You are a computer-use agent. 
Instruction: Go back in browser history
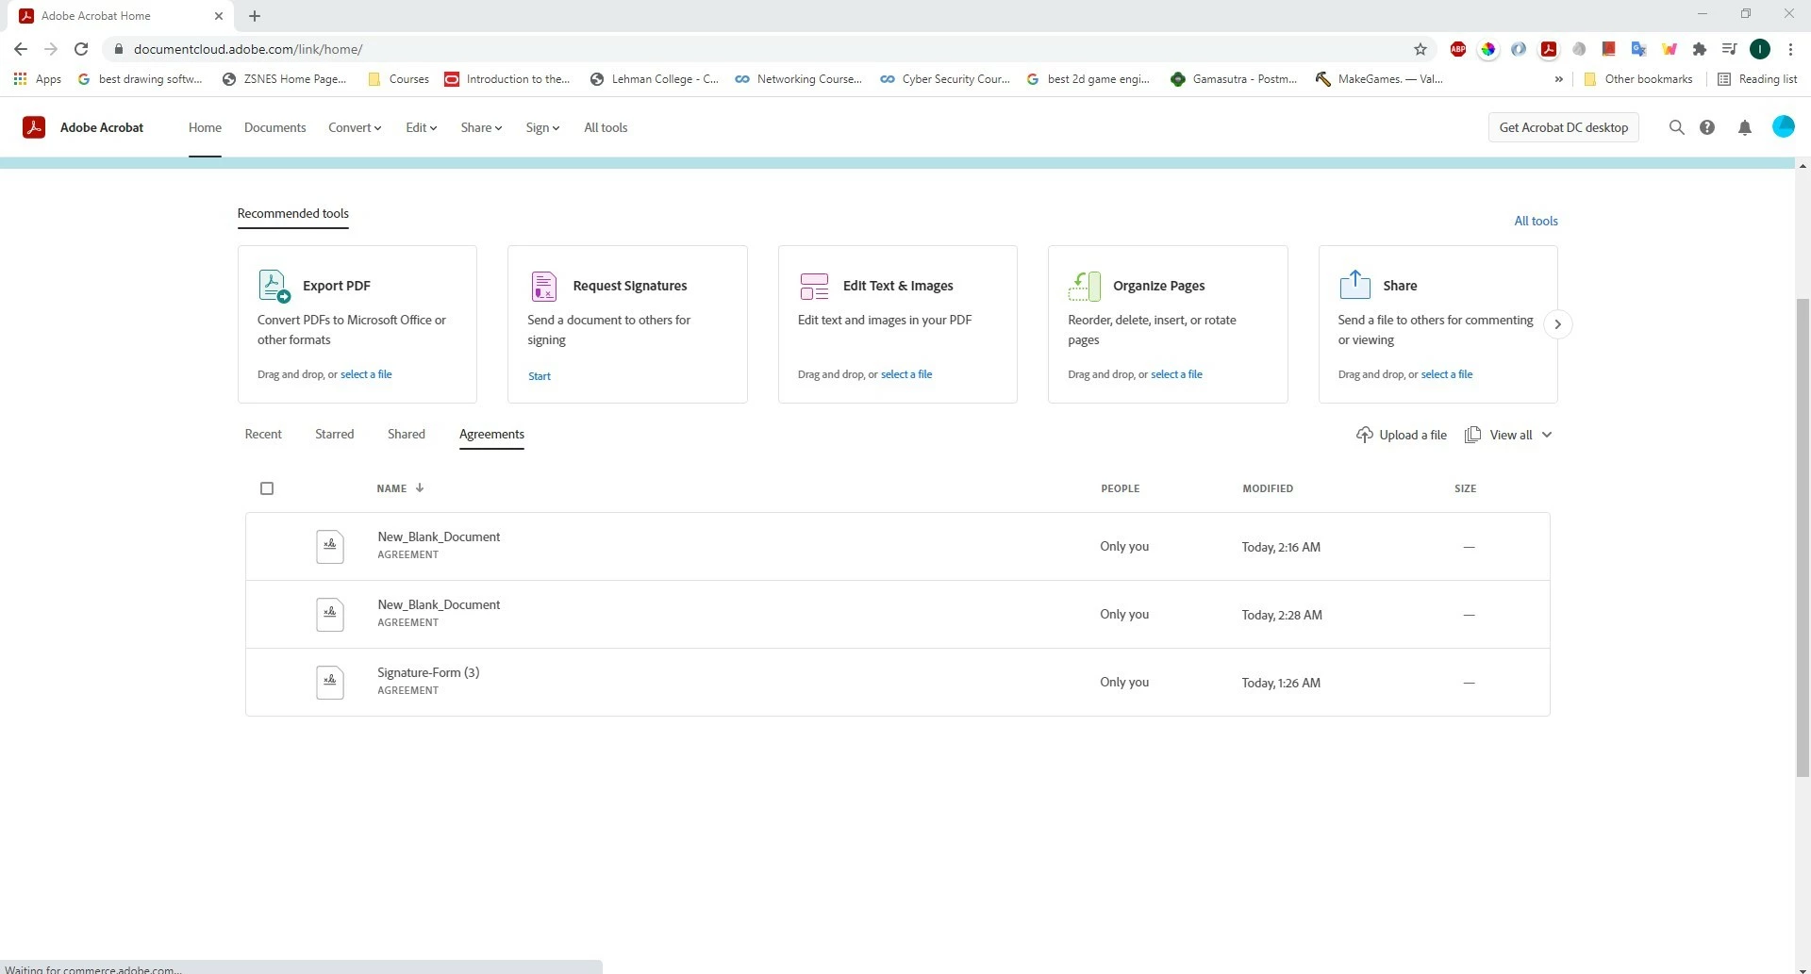point(21,49)
